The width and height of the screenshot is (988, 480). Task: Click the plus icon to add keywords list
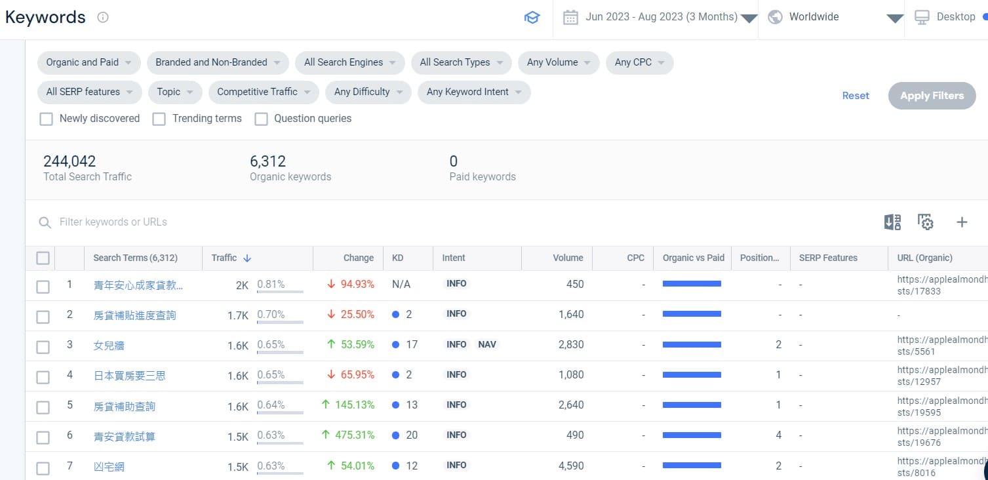click(x=961, y=222)
